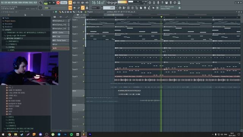Click the tempo field showing 128
243x137 pixels.
[63, 3]
